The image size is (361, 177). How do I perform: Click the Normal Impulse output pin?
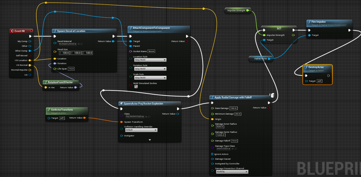(x=30, y=70)
